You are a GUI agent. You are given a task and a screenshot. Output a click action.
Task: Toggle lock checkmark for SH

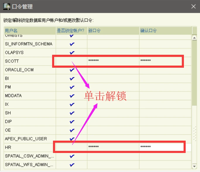(72, 113)
